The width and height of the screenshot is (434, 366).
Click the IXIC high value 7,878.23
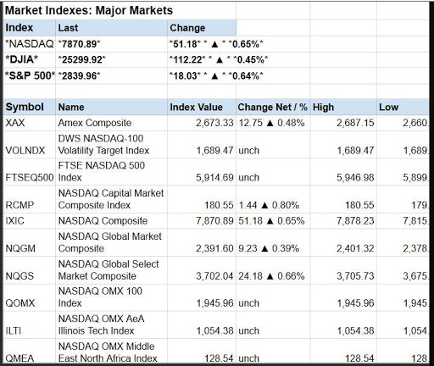343,220
